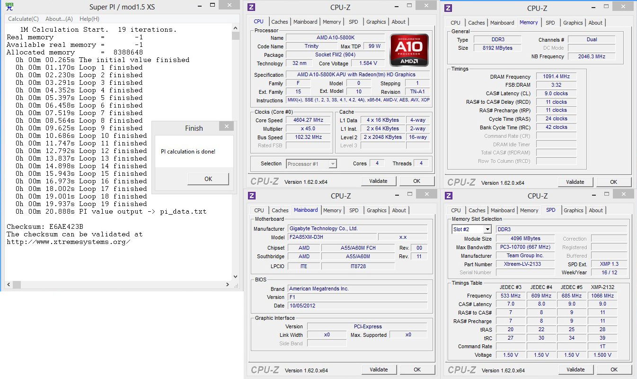This screenshot has height=379, width=637.
Task: Open the Calculate(C) menu in Super PI
Action: point(24,19)
